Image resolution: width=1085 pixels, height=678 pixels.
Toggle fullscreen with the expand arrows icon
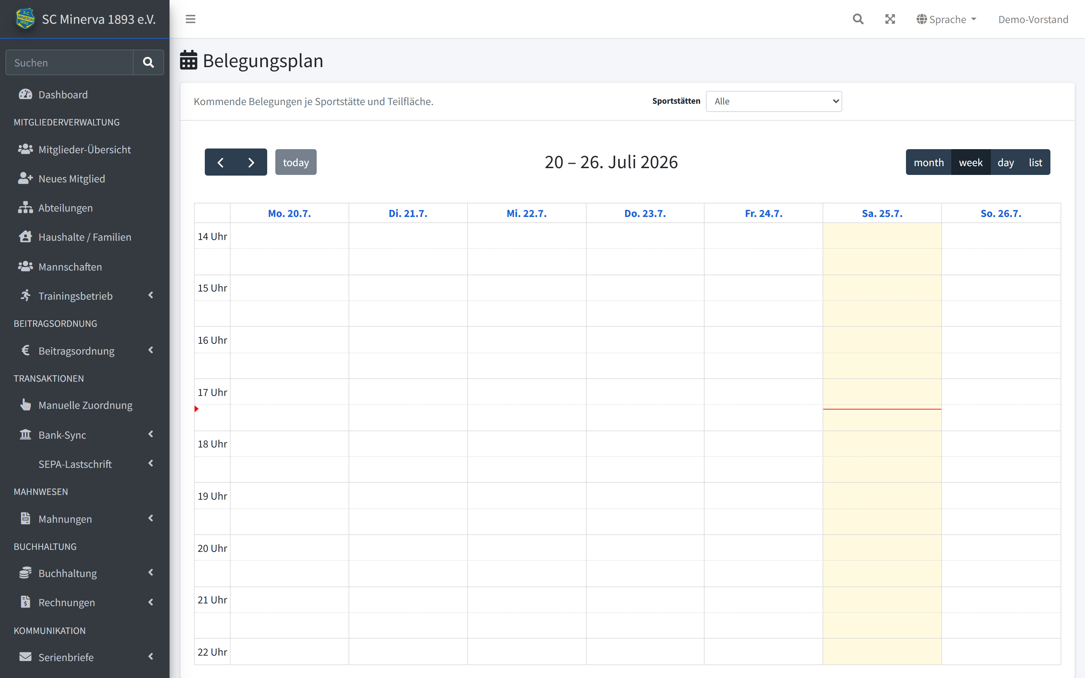coord(890,19)
